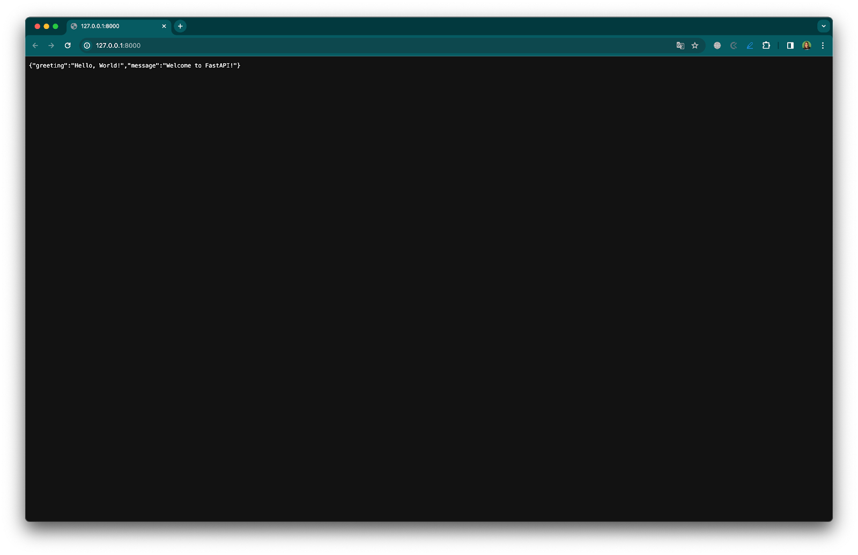
Task: Click the blue pen extension icon
Action: 750,46
